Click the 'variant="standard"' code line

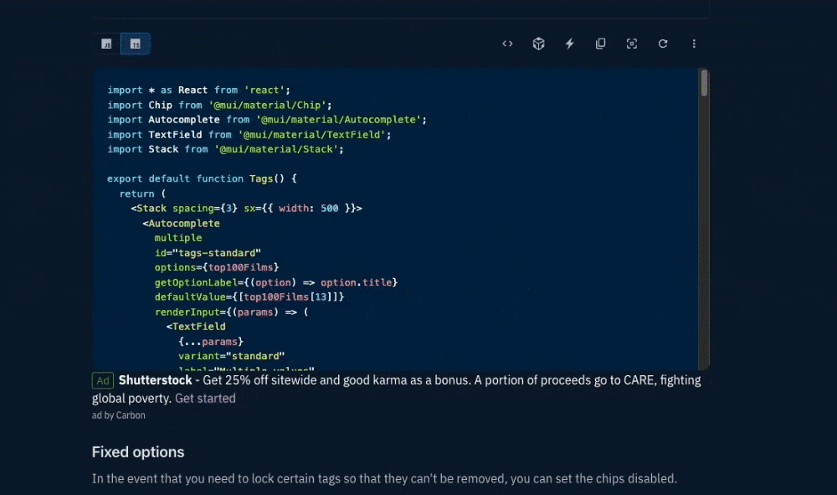point(232,356)
